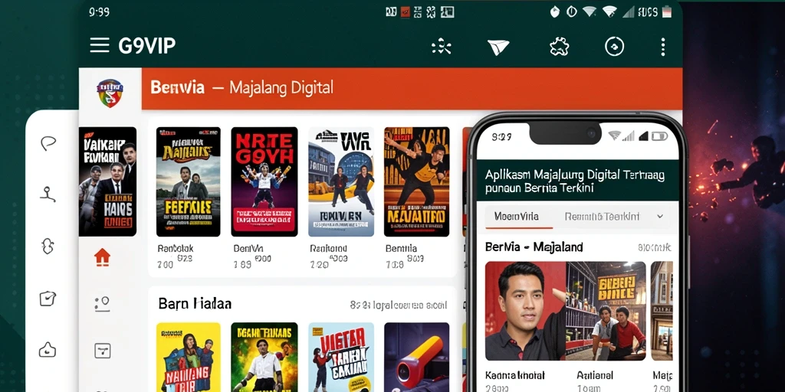Viewport: 785px width, 392px height.
Task: Select the checkmark box icon in the left panel
Action: point(48,299)
